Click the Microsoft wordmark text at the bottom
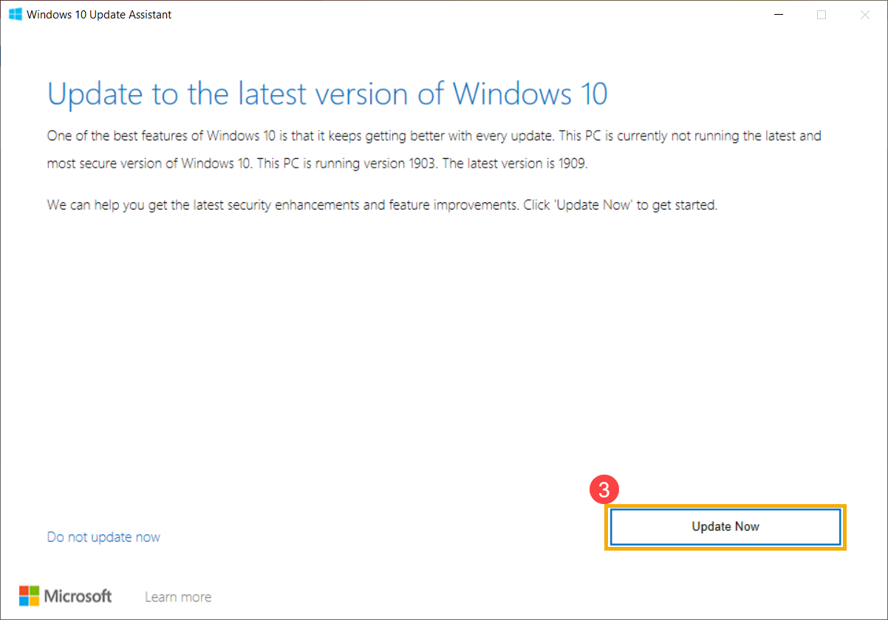 point(78,596)
